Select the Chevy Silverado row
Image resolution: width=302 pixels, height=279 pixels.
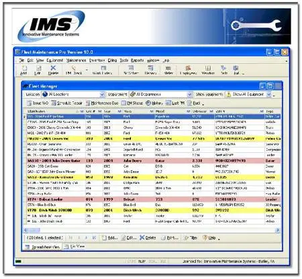pyautogui.click(x=154, y=127)
